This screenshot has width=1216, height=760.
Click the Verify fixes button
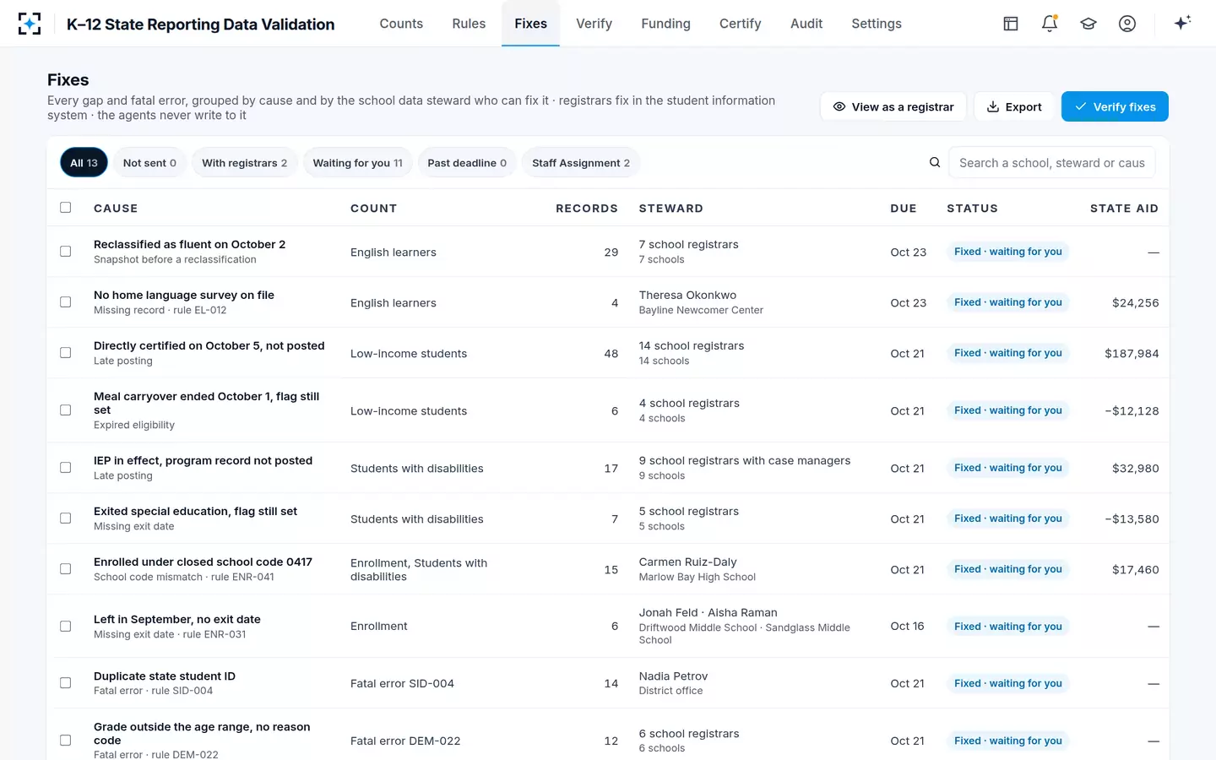1115,106
